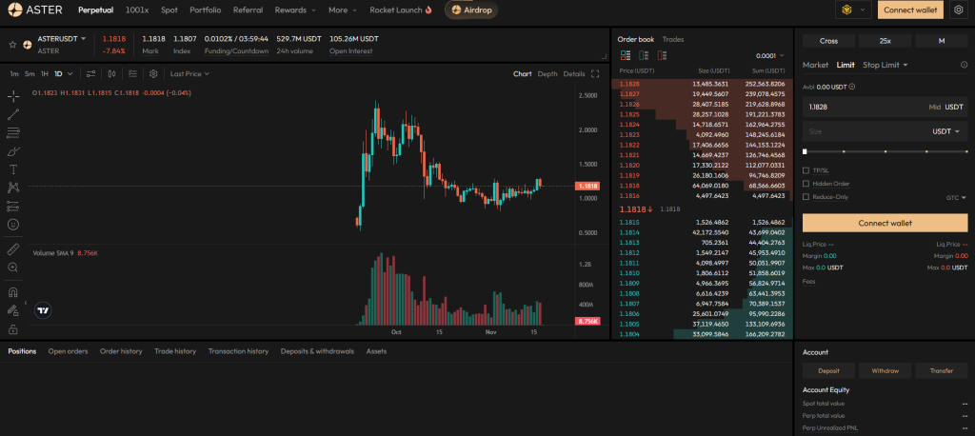Toggle magnet mode in chart toolbar
This screenshot has width=975, height=436.
click(13, 292)
